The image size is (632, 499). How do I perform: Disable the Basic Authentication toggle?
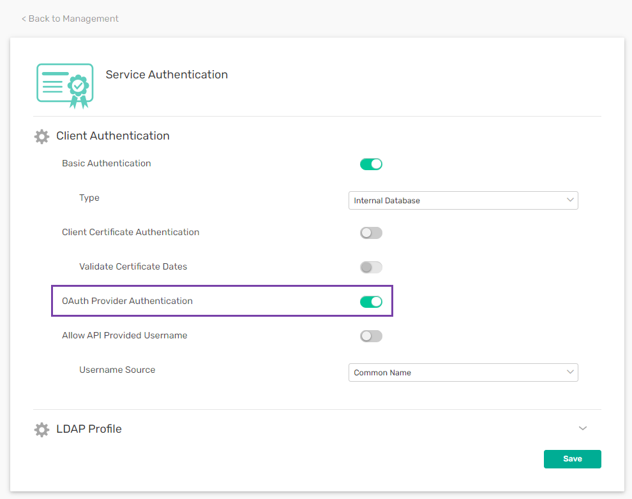371,164
